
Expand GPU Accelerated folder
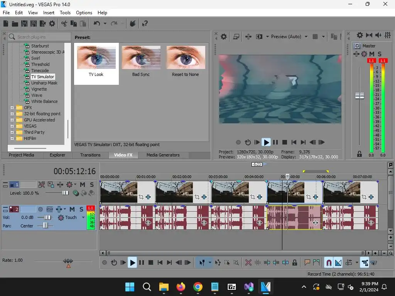click(12, 120)
